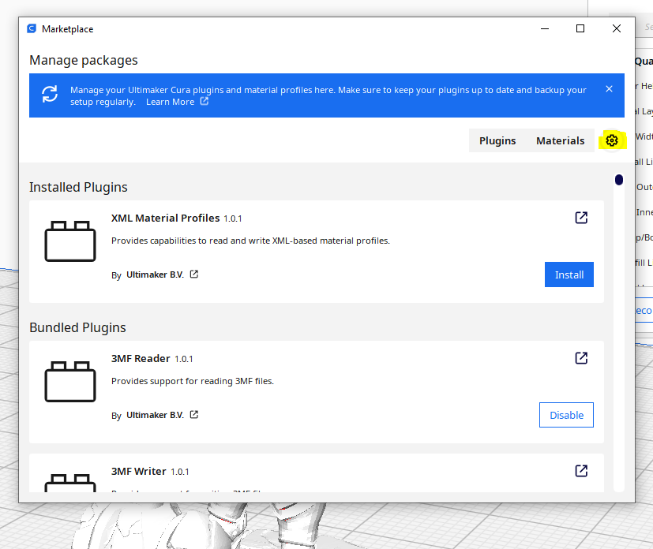653x549 pixels.
Task: Click the Cura logo in Marketplace title bar
Action: (32, 28)
